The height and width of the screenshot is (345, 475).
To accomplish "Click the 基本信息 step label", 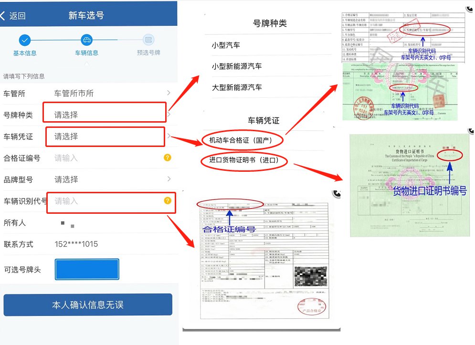I will coord(25,53).
